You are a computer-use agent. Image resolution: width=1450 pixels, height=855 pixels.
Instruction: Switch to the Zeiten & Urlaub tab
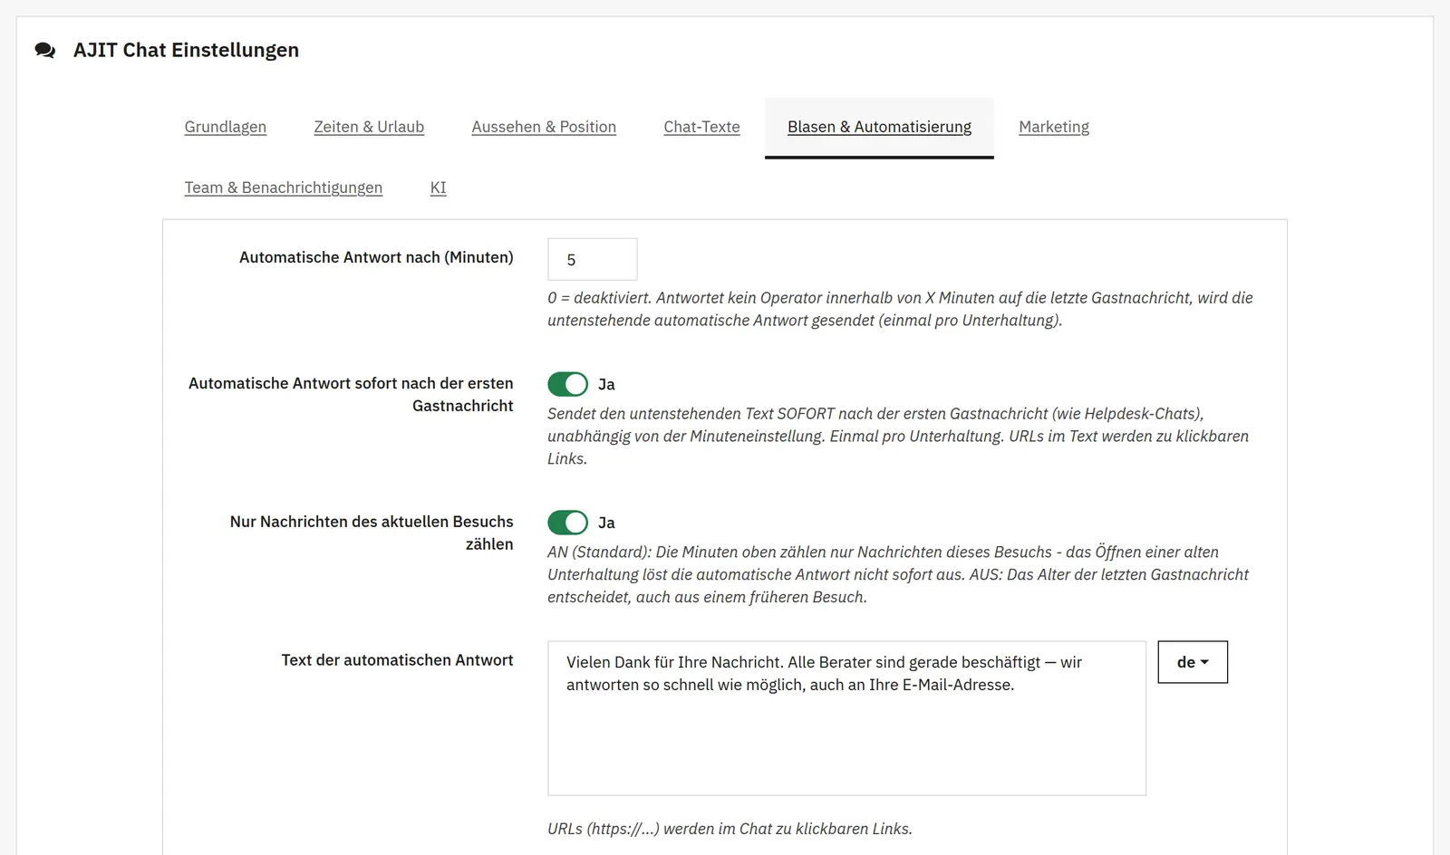pos(369,127)
